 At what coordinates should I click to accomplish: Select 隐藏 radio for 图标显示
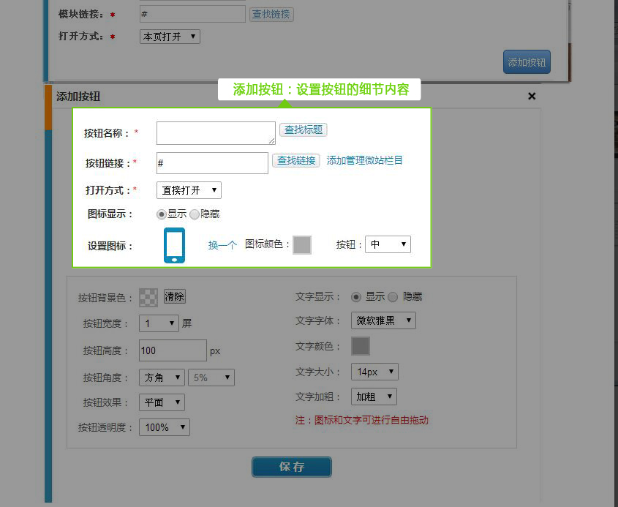click(x=195, y=214)
